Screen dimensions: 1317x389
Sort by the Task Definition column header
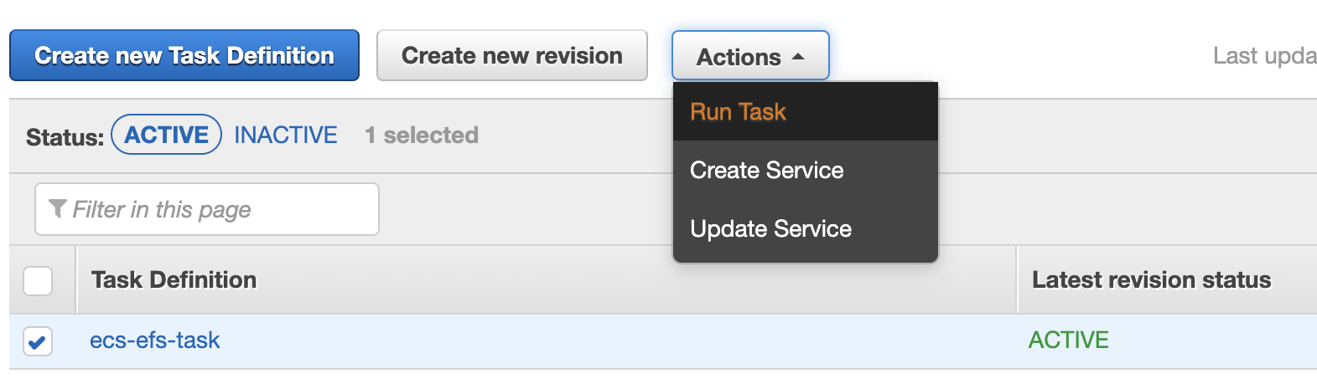174,280
